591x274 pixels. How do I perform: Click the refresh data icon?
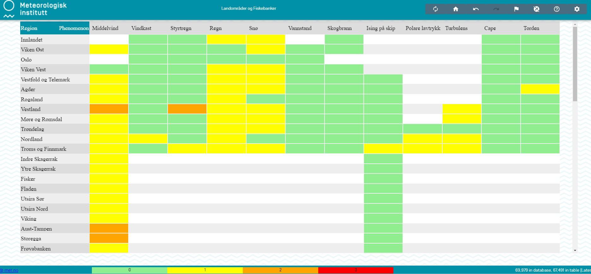435,9
